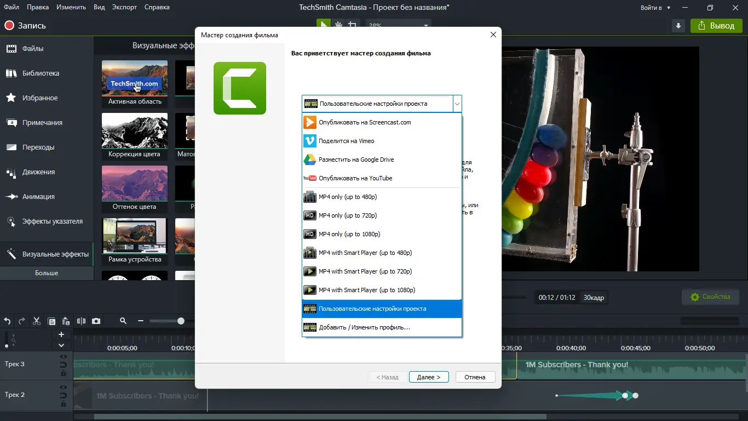Click the green Вывод export button

(716, 26)
